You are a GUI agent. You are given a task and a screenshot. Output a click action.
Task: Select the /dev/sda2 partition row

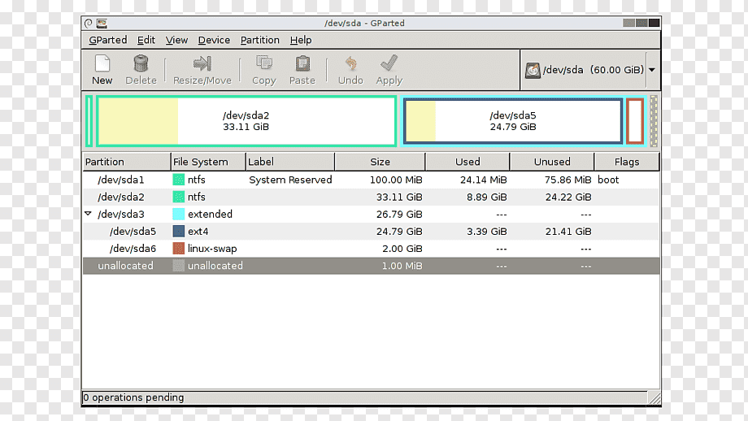click(371, 197)
